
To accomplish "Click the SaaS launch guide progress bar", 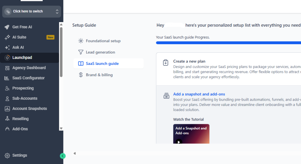I will coord(228,43).
